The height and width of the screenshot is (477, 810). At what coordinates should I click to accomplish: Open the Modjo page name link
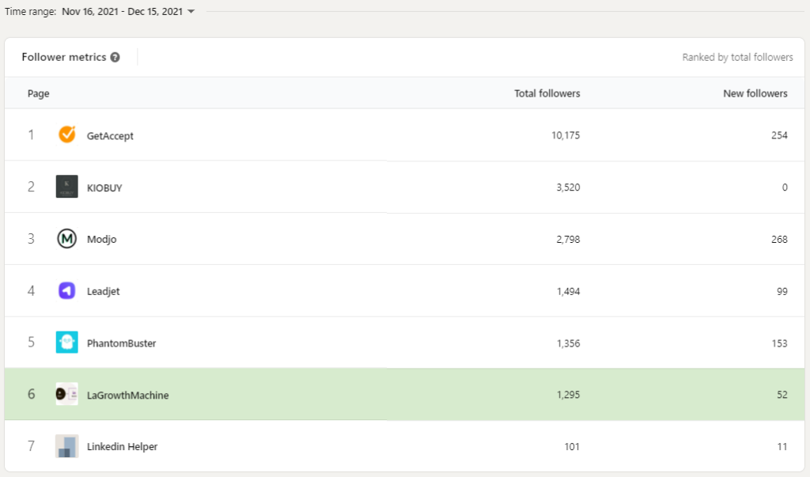(x=101, y=240)
